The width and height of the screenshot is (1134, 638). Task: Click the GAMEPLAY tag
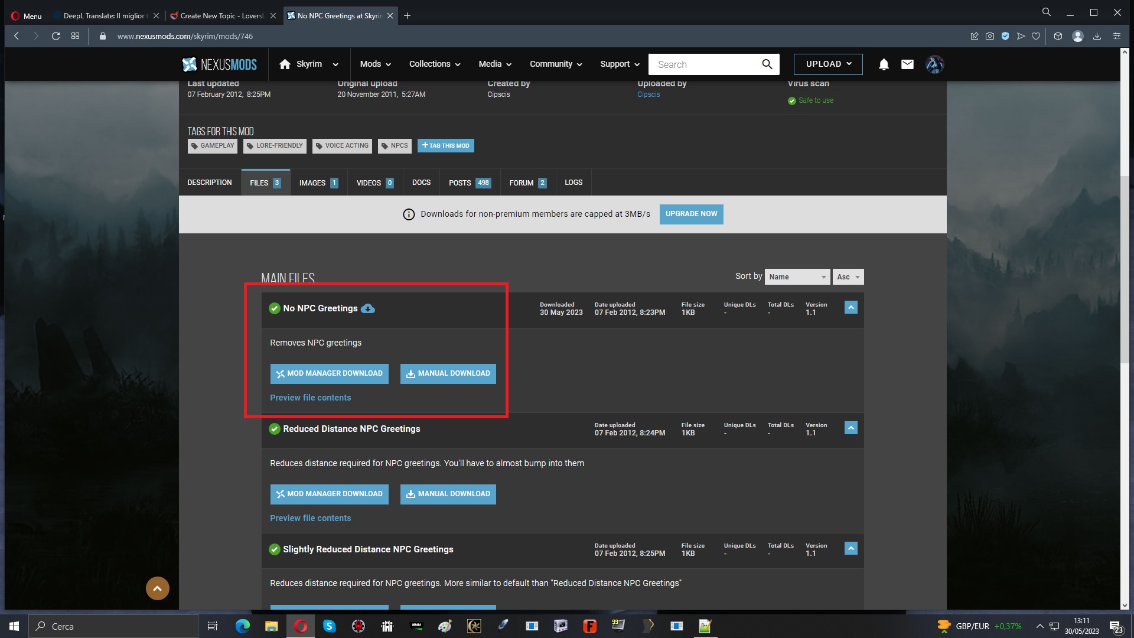click(213, 145)
